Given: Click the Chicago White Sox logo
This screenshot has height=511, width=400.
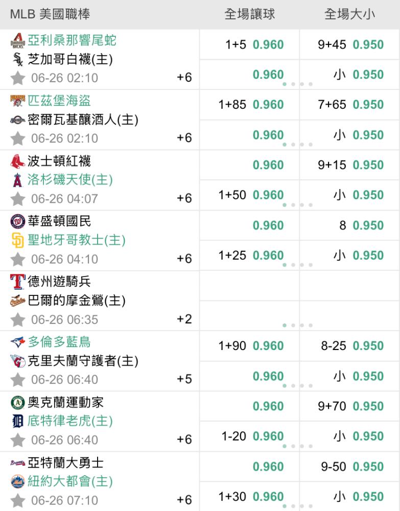Looking at the screenshot, I should coord(17,59).
